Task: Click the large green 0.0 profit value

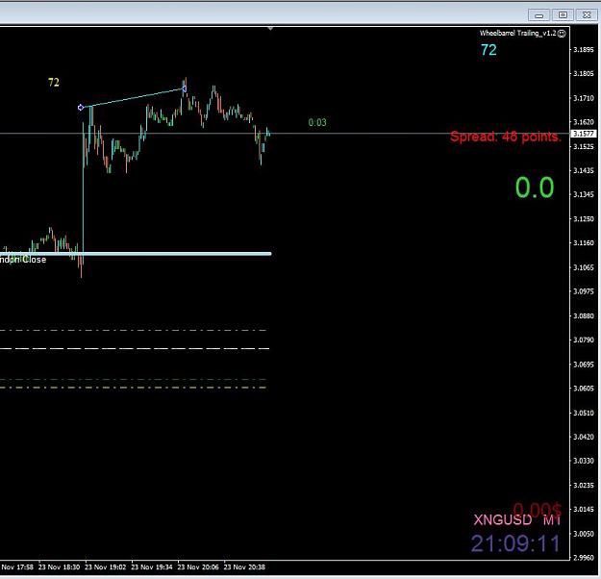Action: (x=535, y=188)
